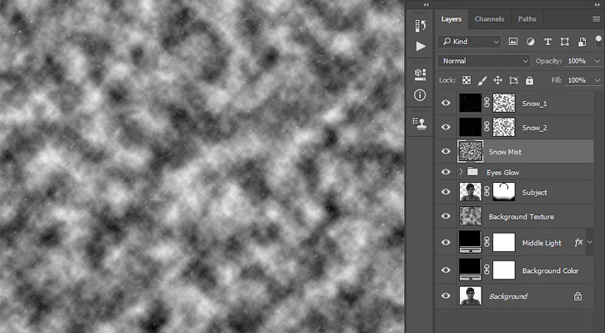605x333 pixels.
Task: Open the Normal blend mode dropdown
Action: click(x=484, y=61)
